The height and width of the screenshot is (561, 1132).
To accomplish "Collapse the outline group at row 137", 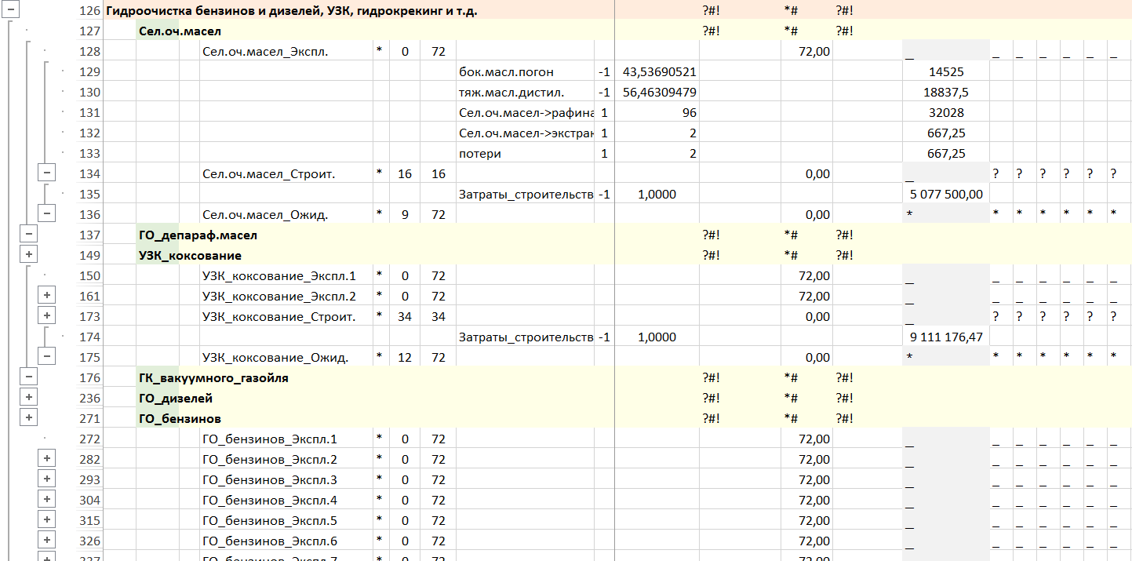I will tap(29, 234).
